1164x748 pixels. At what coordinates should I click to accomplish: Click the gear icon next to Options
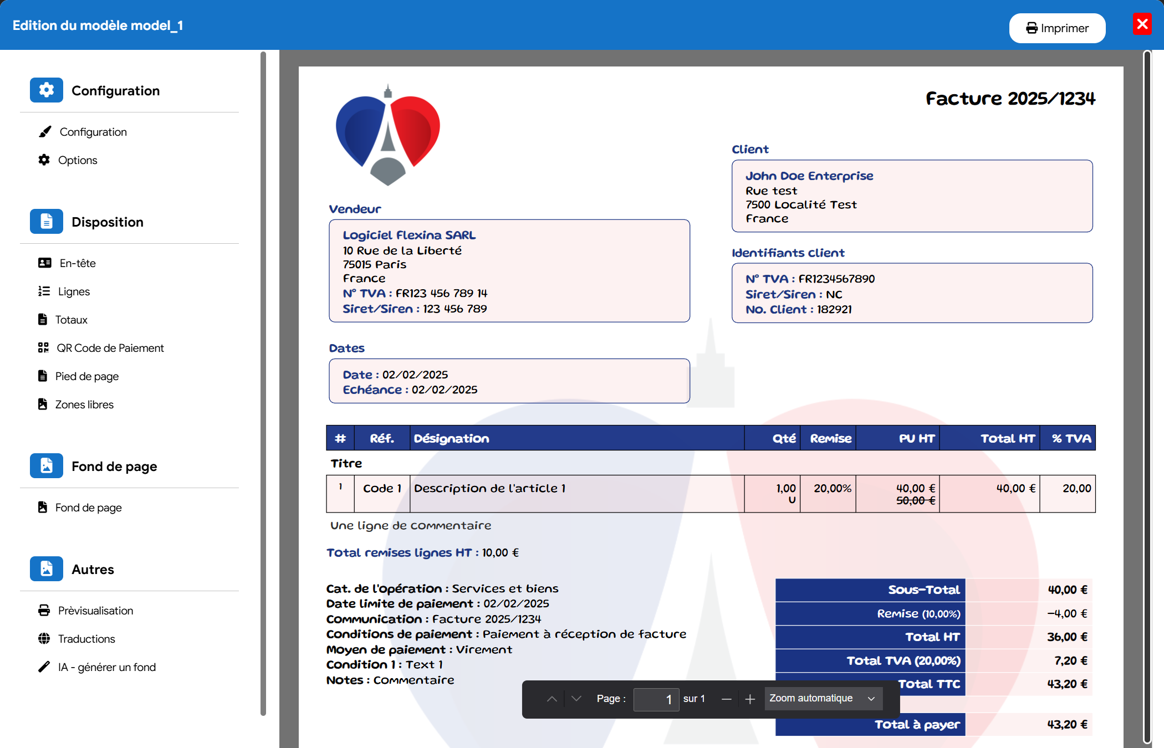(44, 160)
